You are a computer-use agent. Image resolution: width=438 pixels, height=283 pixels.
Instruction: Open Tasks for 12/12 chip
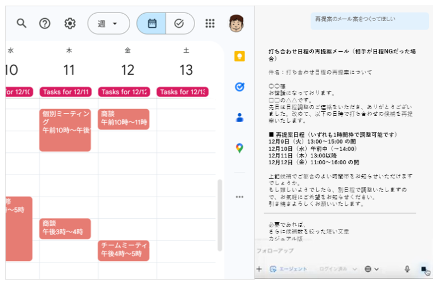pos(124,92)
